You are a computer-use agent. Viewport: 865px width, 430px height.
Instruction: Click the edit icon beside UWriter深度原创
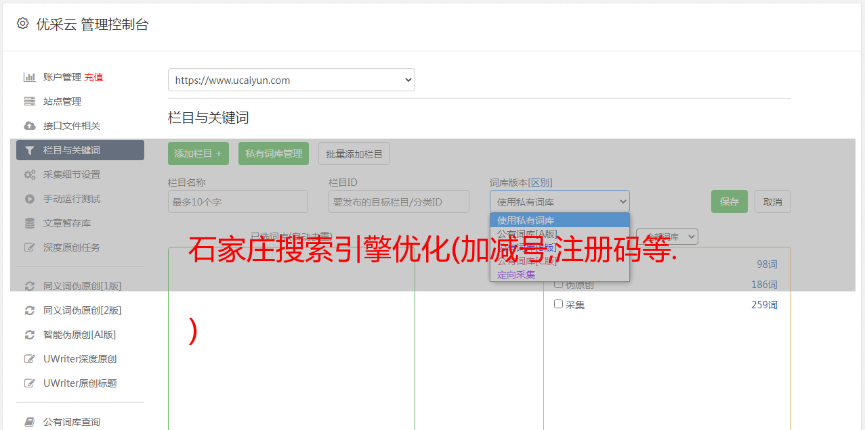click(29, 359)
